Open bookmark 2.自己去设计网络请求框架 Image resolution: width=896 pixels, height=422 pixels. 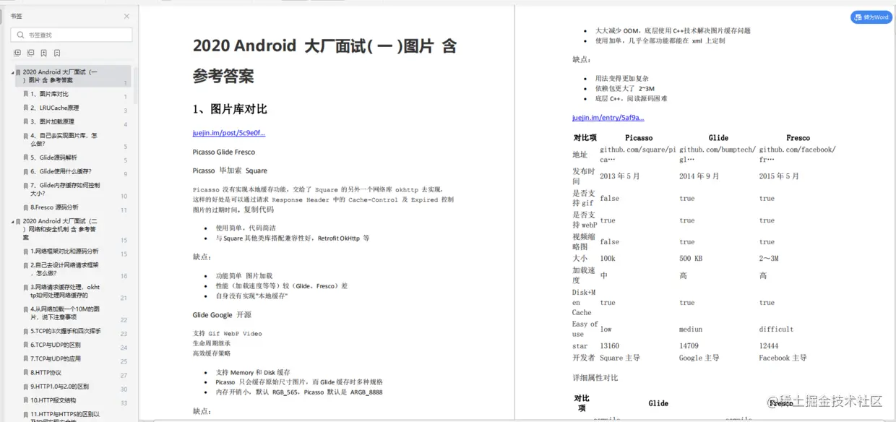[64, 270]
